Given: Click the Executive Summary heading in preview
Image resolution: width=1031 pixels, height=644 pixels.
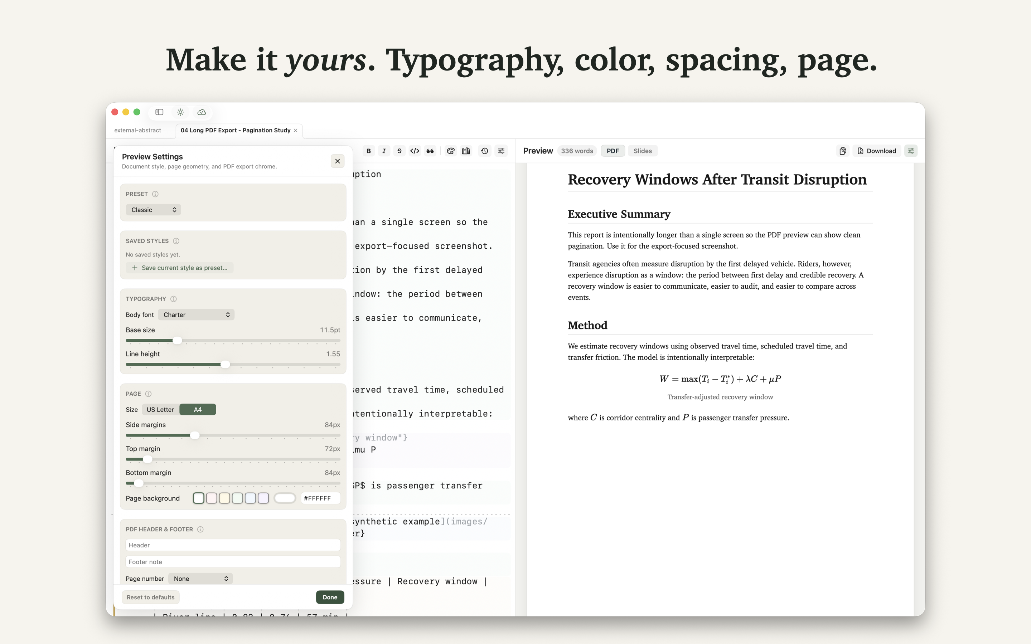Looking at the screenshot, I should (619, 214).
